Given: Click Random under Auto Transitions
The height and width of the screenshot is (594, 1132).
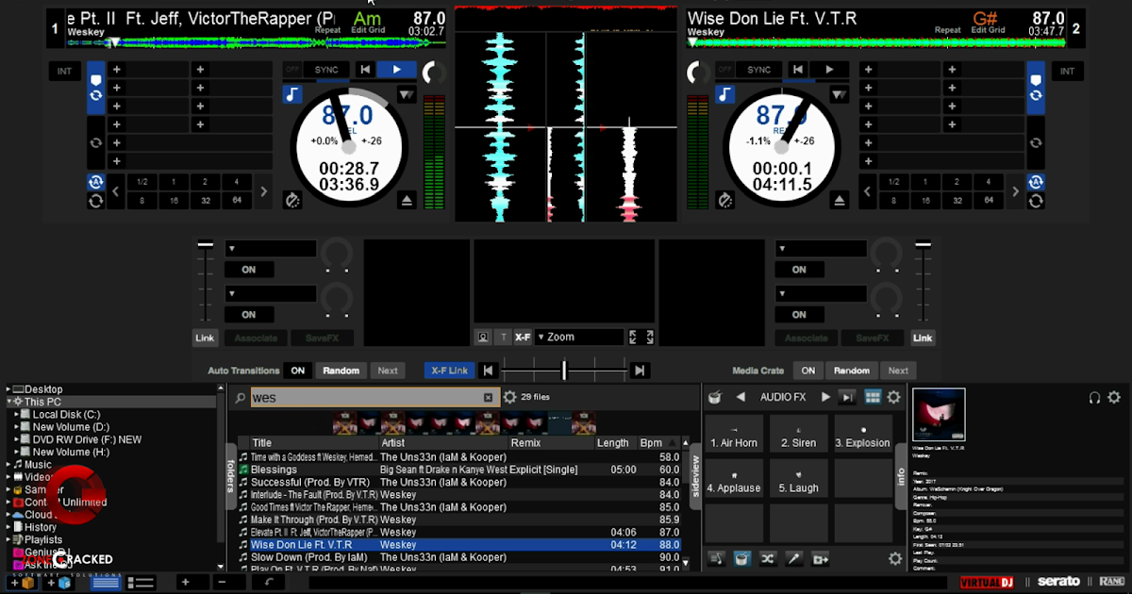Looking at the screenshot, I should 341,371.
